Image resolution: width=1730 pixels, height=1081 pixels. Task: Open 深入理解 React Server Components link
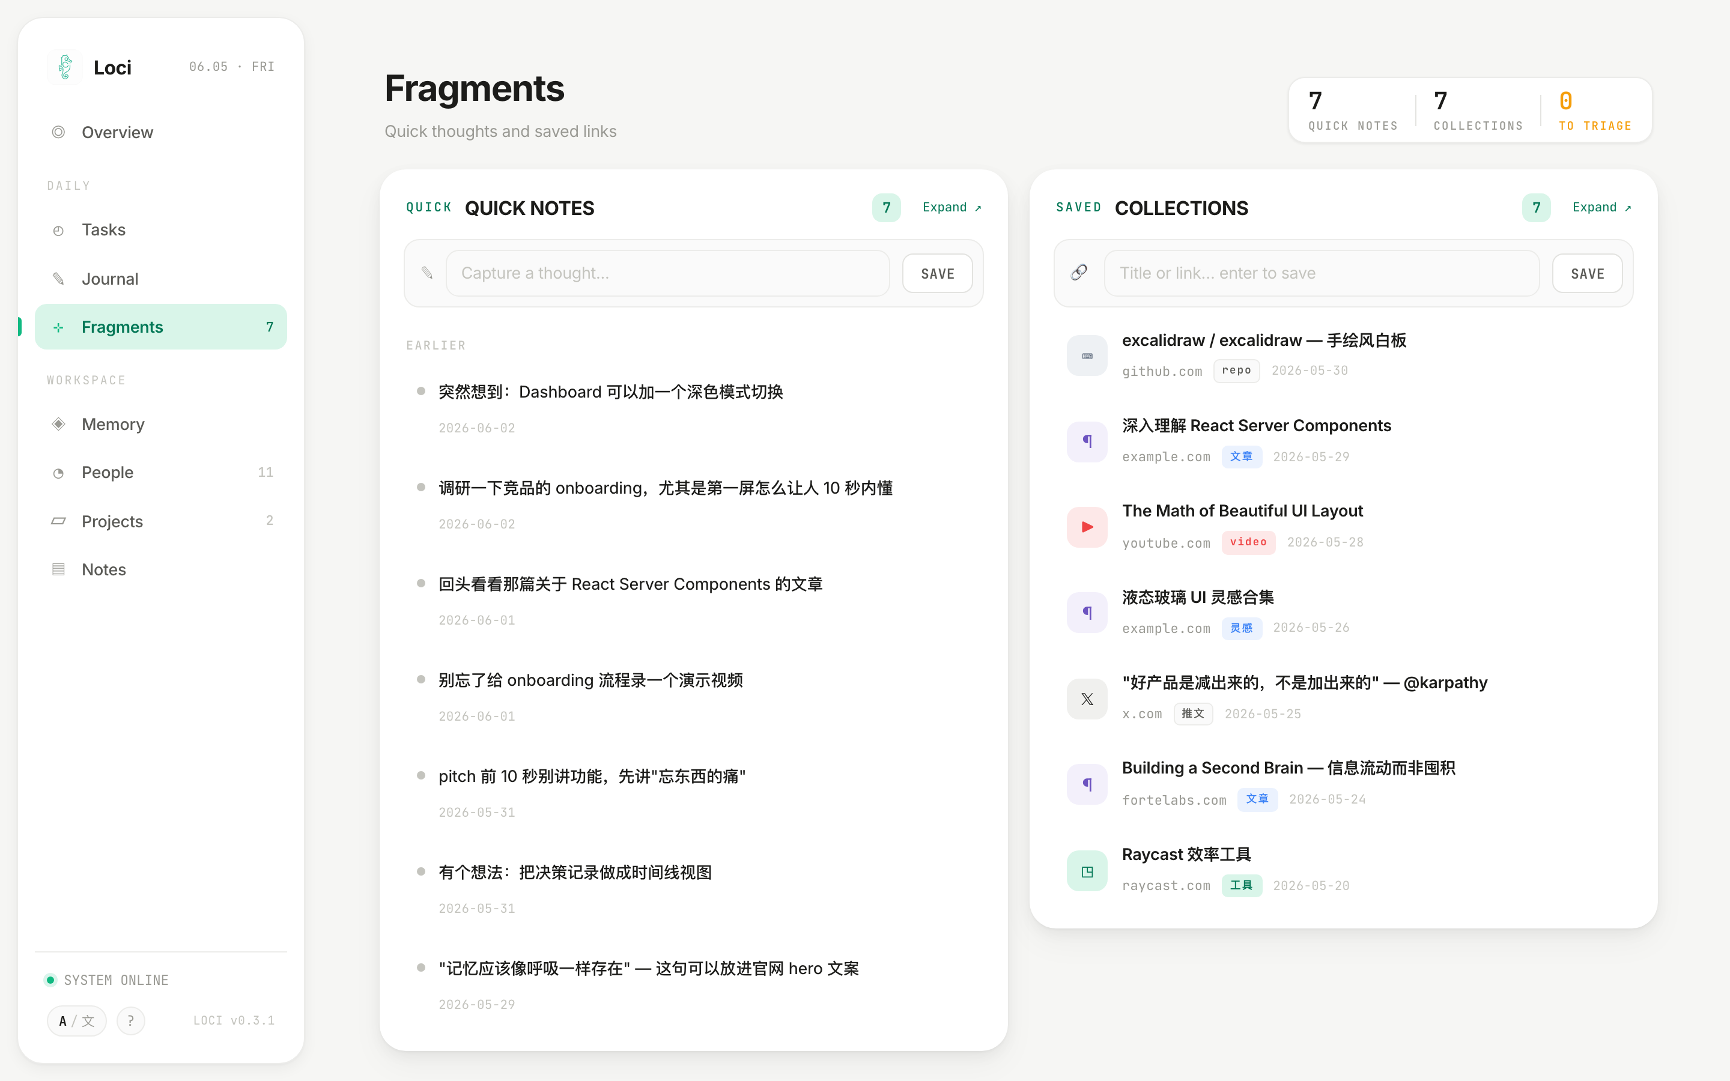coord(1256,425)
